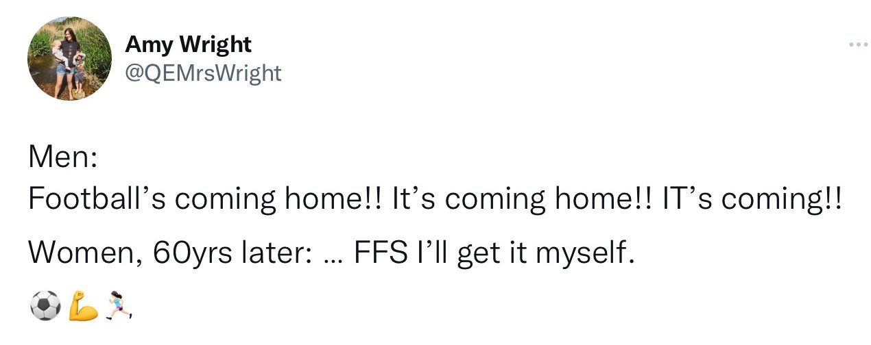The width and height of the screenshot is (871, 345).
Task: Click the running woman emoji
Action: point(118,305)
